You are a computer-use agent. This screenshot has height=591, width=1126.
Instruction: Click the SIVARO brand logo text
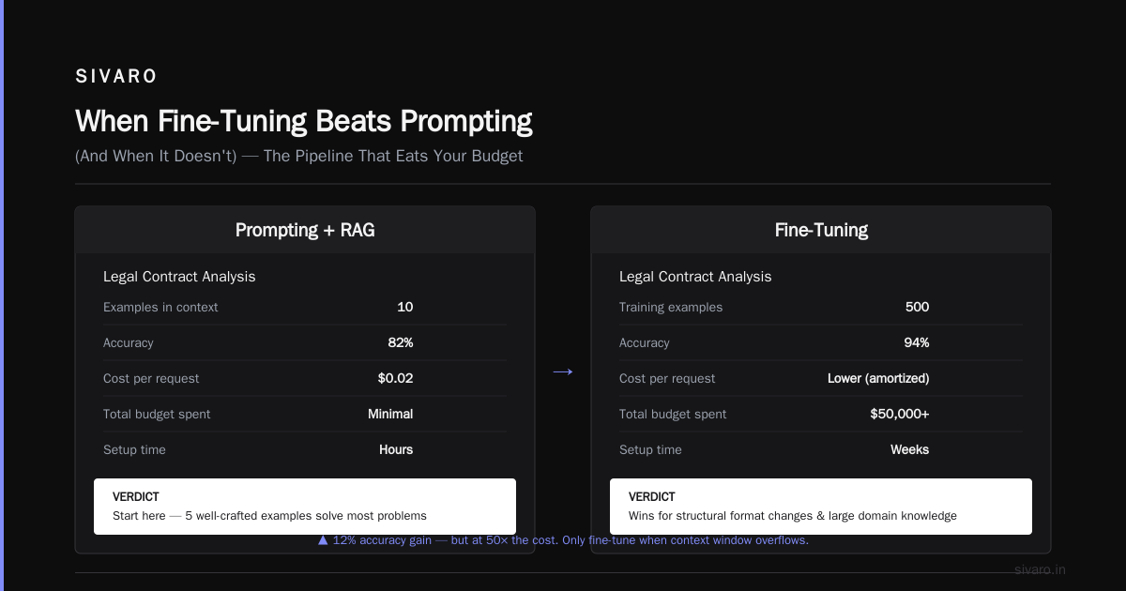[x=116, y=77]
